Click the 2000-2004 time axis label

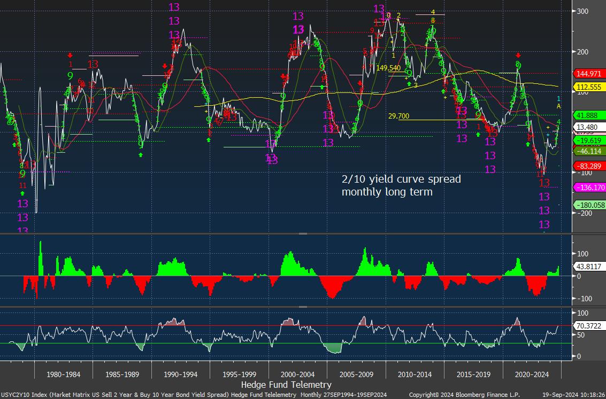pos(298,374)
